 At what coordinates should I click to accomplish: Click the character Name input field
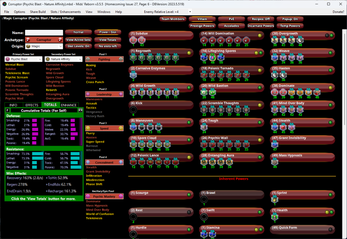(43, 33)
